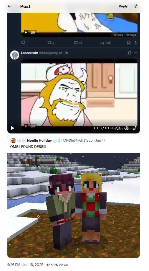
Task: Go back with the arrow icon
Action: pos(9,6)
